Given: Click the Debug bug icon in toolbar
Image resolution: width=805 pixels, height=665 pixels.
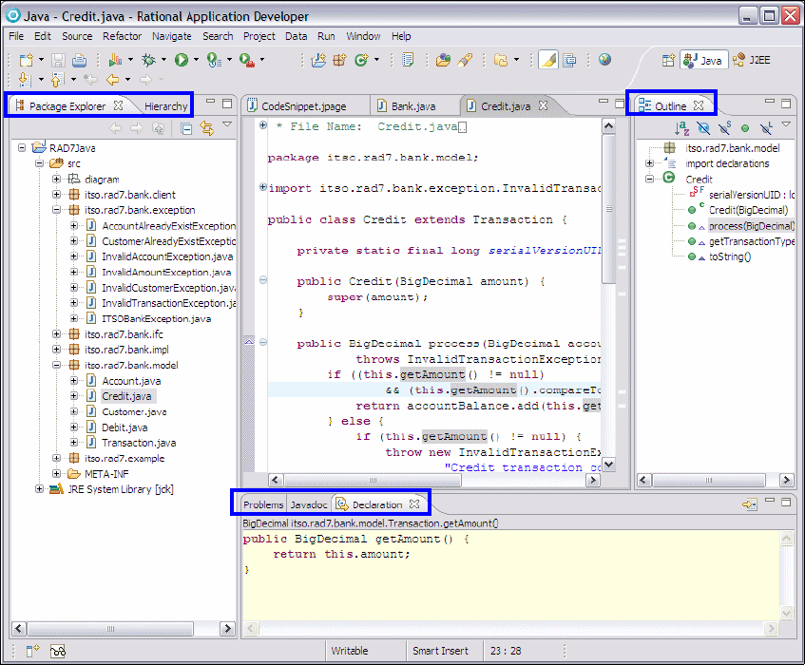Looking at the screenshot, I should [x=148, y=60].
